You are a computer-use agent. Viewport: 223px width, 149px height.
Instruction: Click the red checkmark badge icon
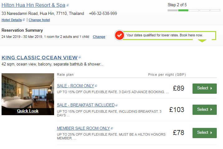click(x=119, y=35)
